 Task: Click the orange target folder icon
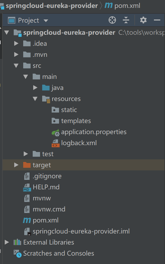tap(27, 165)
